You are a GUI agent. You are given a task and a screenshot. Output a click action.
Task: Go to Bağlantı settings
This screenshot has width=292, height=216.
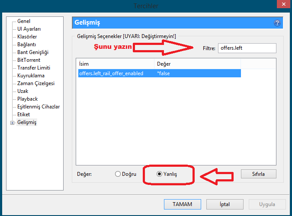[26, 44]
